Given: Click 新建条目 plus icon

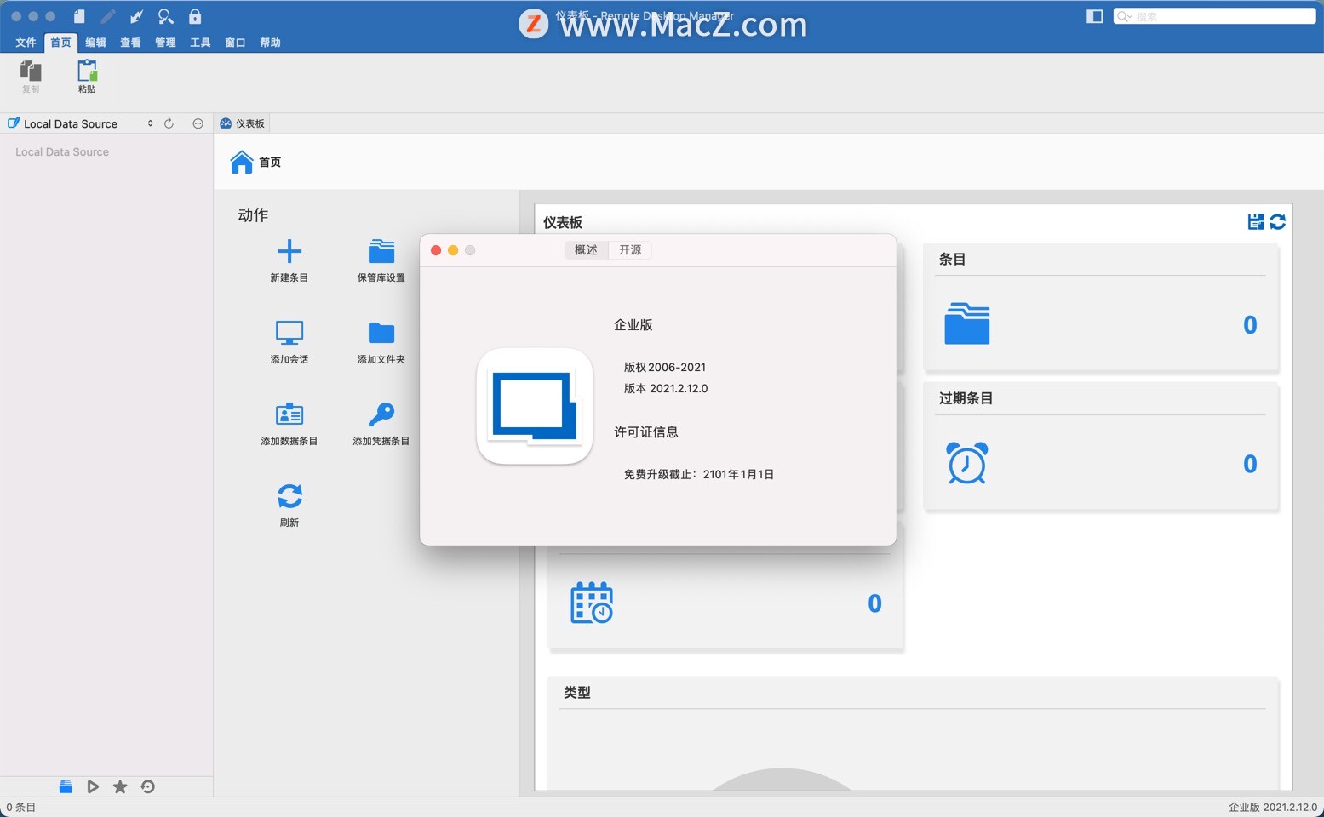Looking at the screenshot, I should click(x=289, y=251).
